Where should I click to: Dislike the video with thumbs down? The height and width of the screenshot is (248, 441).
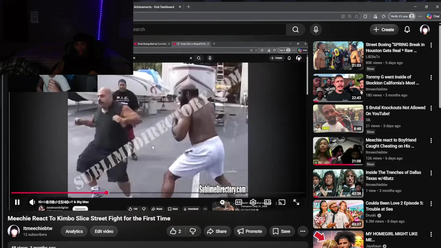point(193,231)
